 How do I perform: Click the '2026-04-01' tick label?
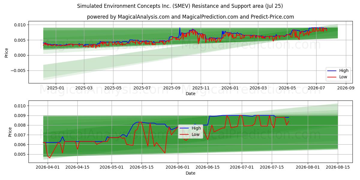pyautogui.click(x=48, y=167)
